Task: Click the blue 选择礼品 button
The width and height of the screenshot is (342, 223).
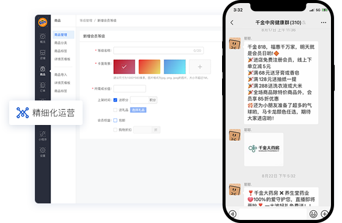Action: pyautogui.click(x=138, y=110)
